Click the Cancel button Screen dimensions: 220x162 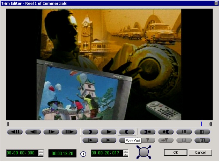tap(200, 152)
